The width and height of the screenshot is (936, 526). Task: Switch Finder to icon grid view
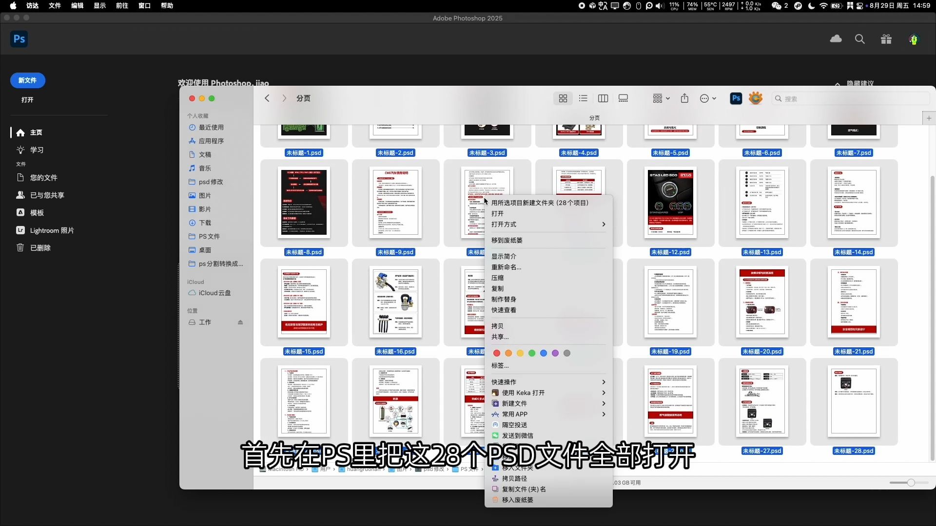563,98
